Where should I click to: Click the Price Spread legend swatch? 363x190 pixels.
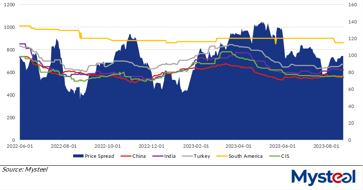click(x=78, y=156)
